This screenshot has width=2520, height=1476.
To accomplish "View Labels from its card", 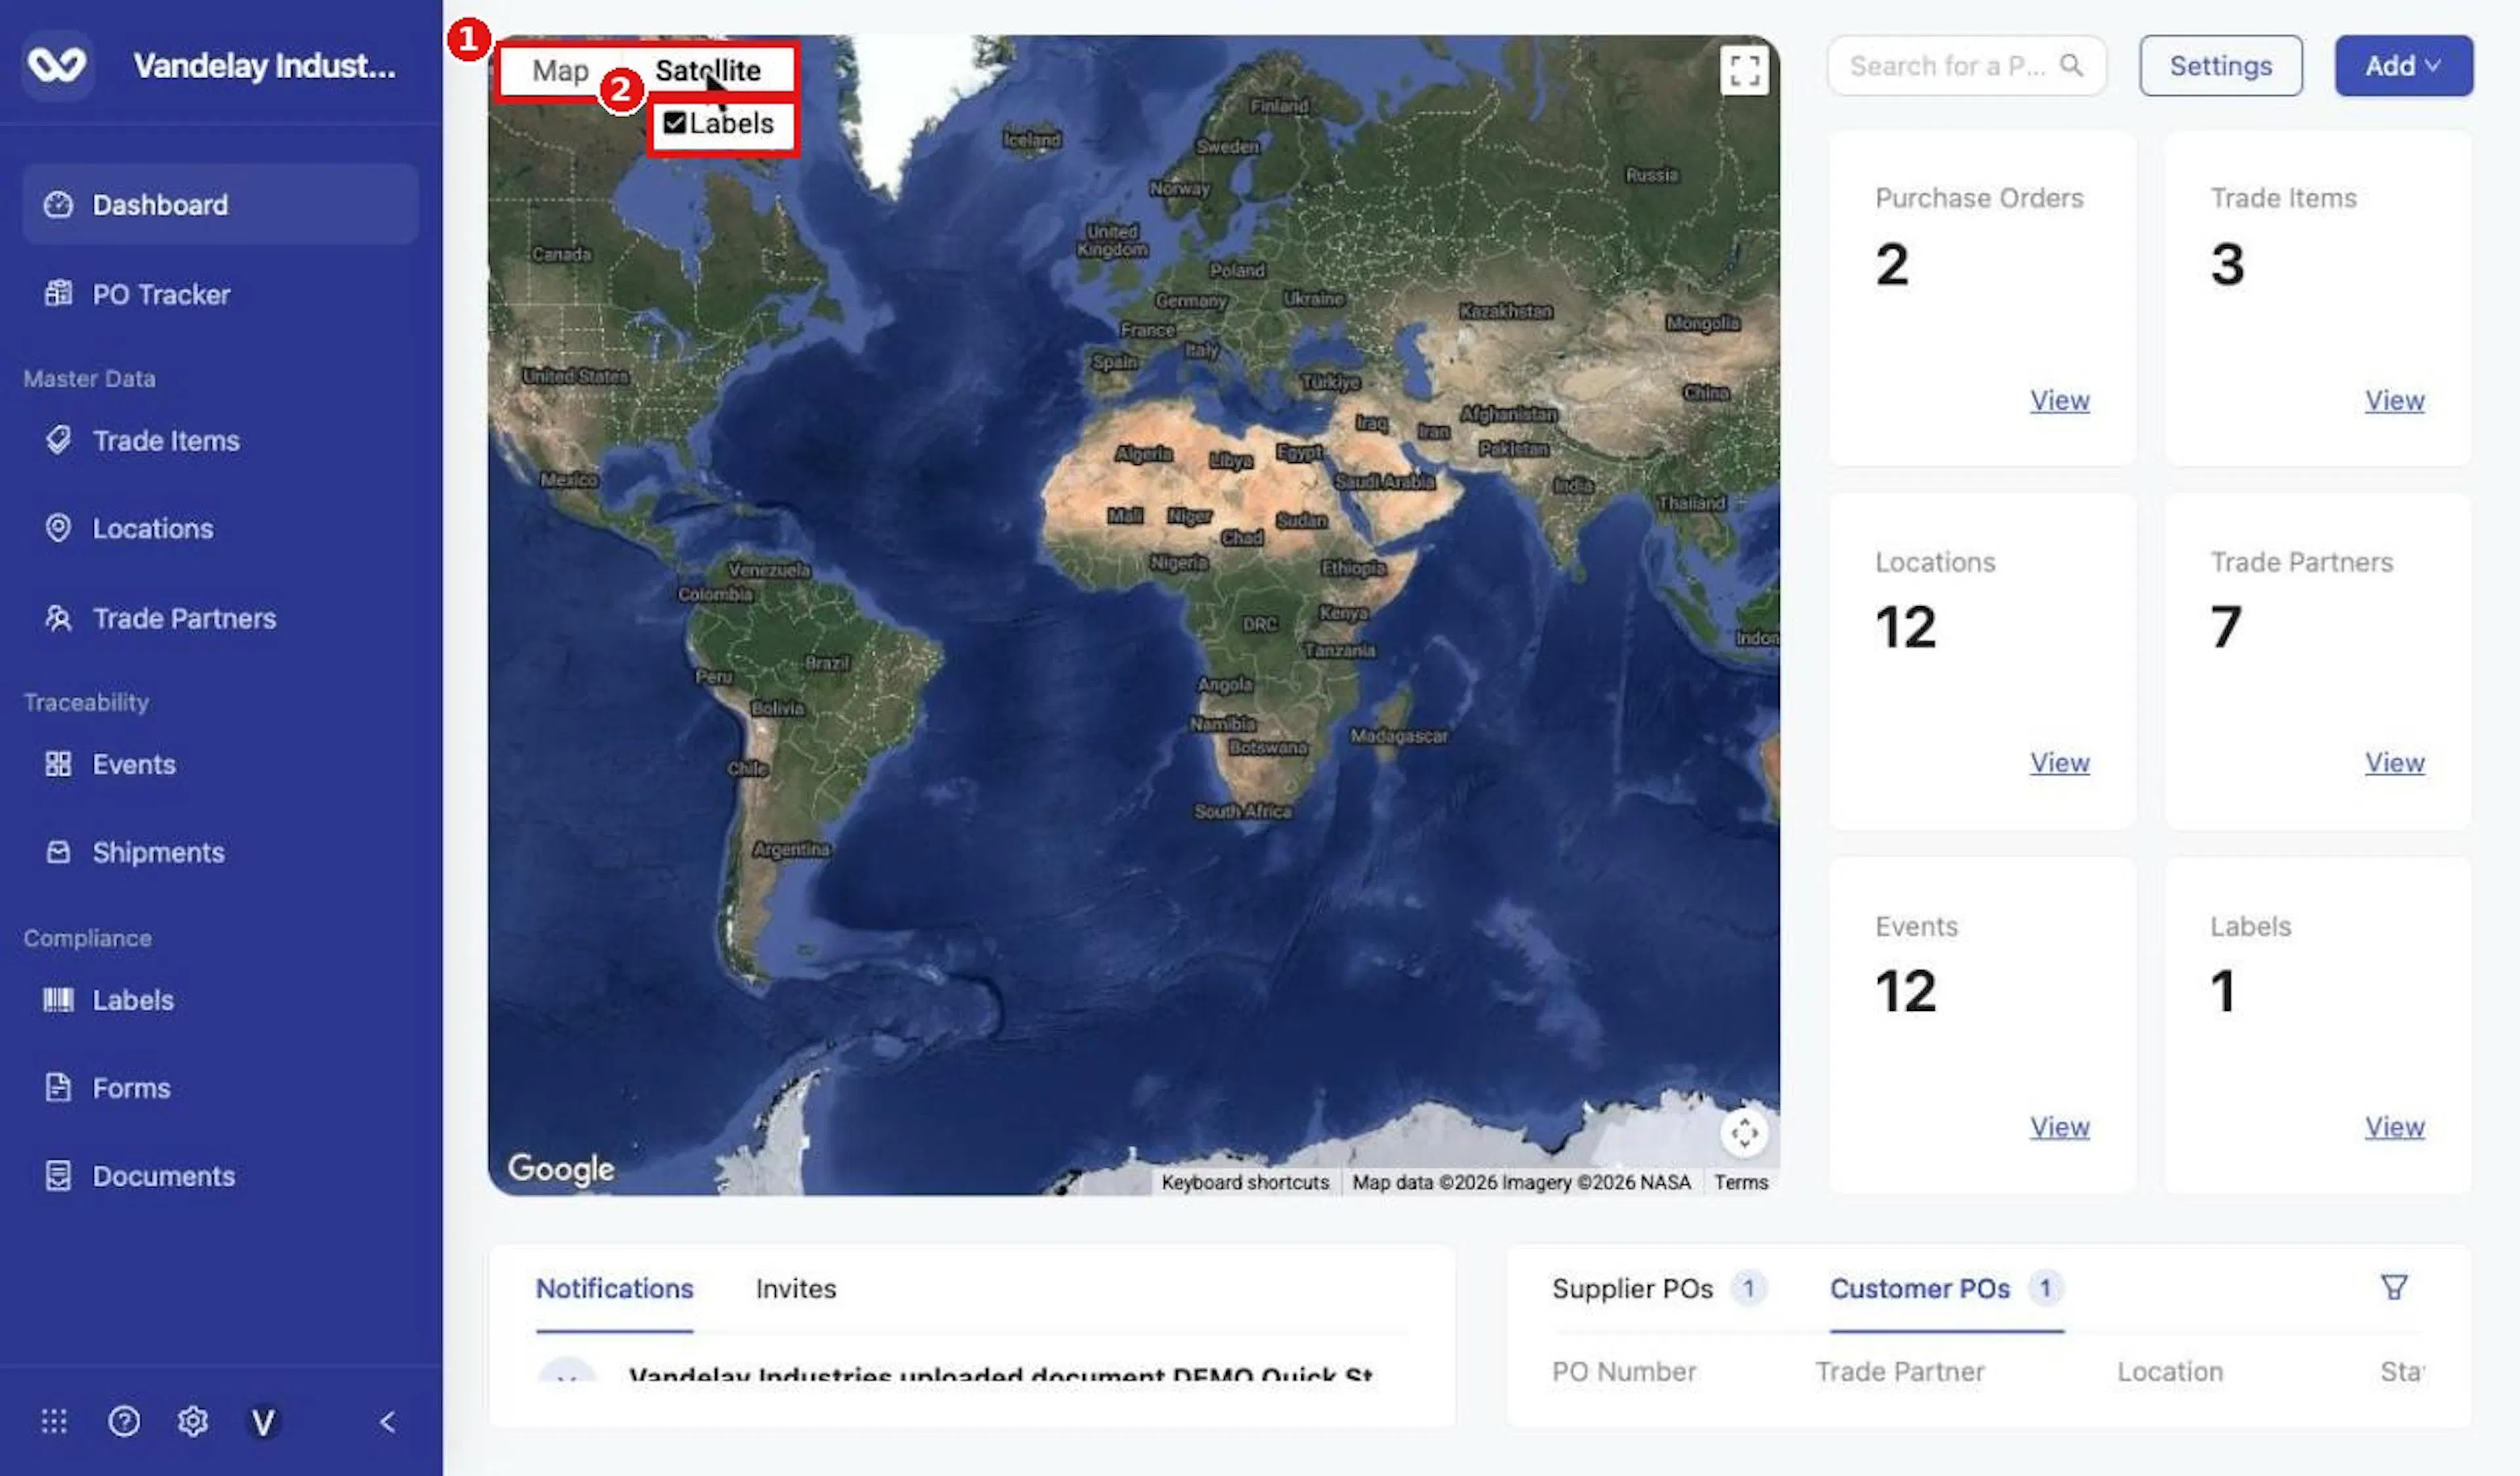I will (x=2394, y=1126).
